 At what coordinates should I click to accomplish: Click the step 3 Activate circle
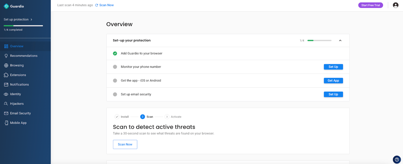pyautogui.click(x=167, y=117)
